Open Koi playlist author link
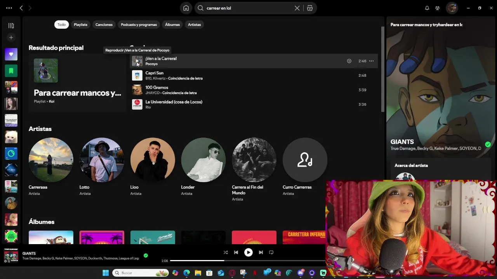 tap(52, 102)
